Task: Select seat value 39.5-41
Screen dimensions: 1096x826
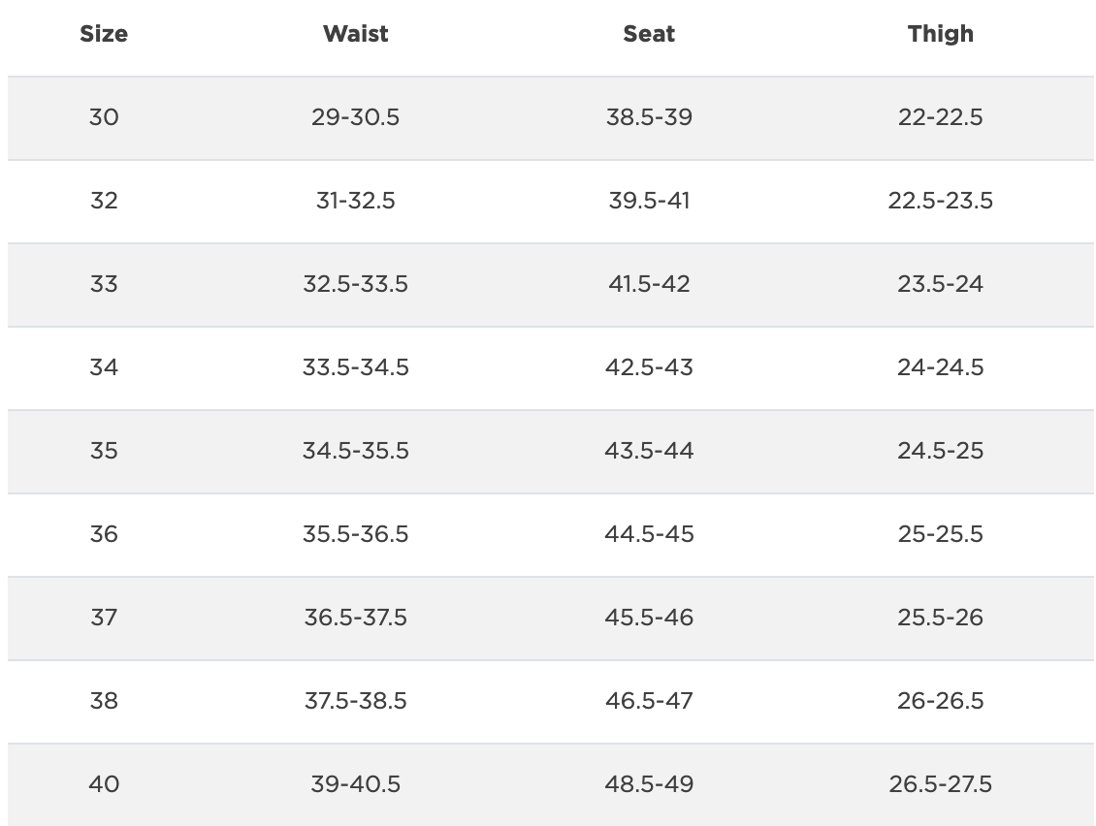Action: tap(649, 201)
